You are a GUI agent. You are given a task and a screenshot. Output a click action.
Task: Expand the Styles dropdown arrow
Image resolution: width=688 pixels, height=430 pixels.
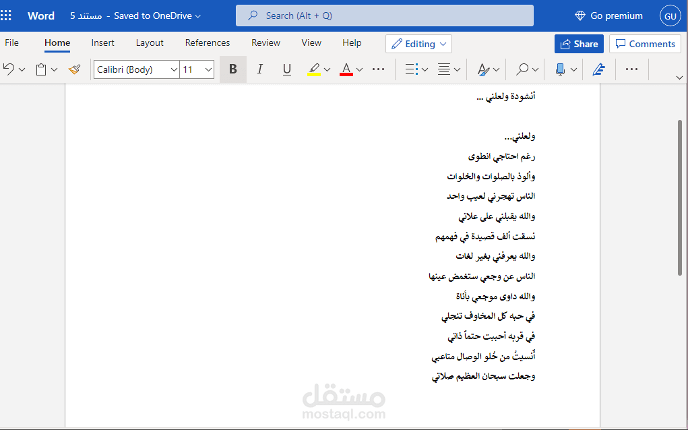496,69
